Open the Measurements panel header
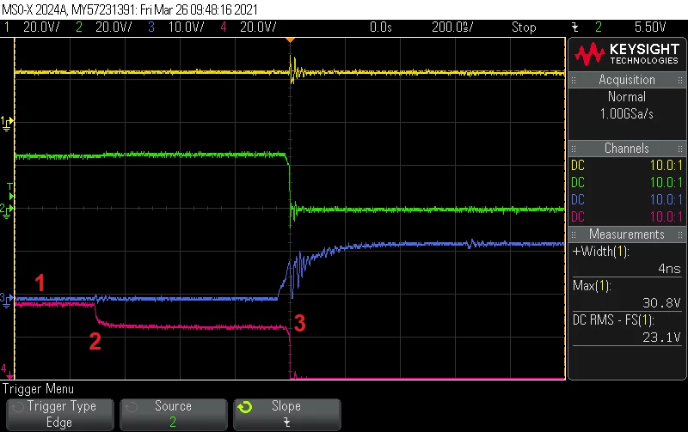 (x=627, y=234)
